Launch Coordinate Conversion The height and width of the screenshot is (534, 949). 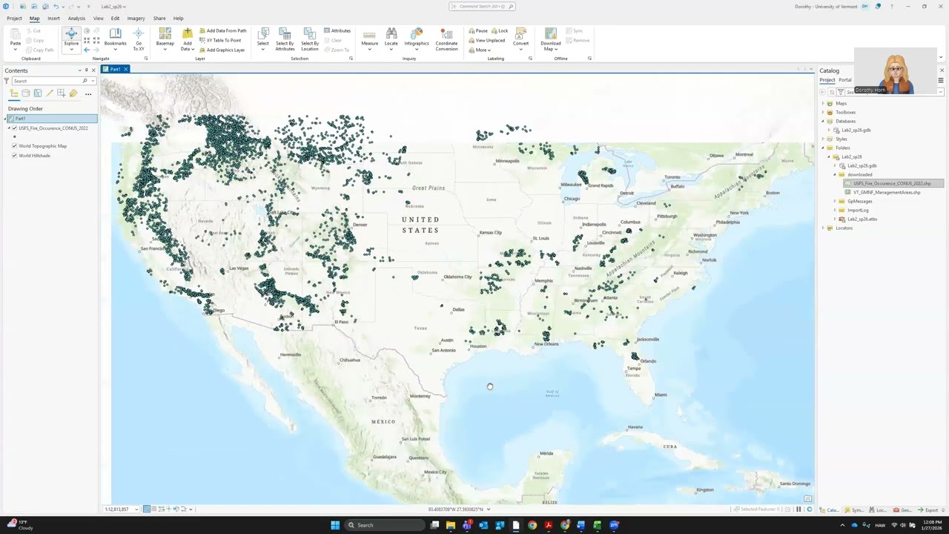pyautogui.click(x=446, y=39)
